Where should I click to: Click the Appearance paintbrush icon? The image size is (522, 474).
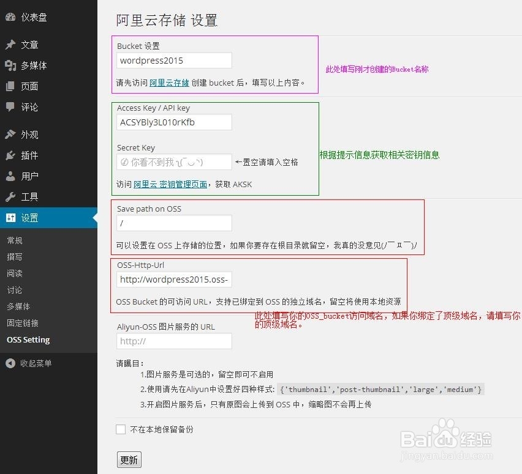[10, 135]
